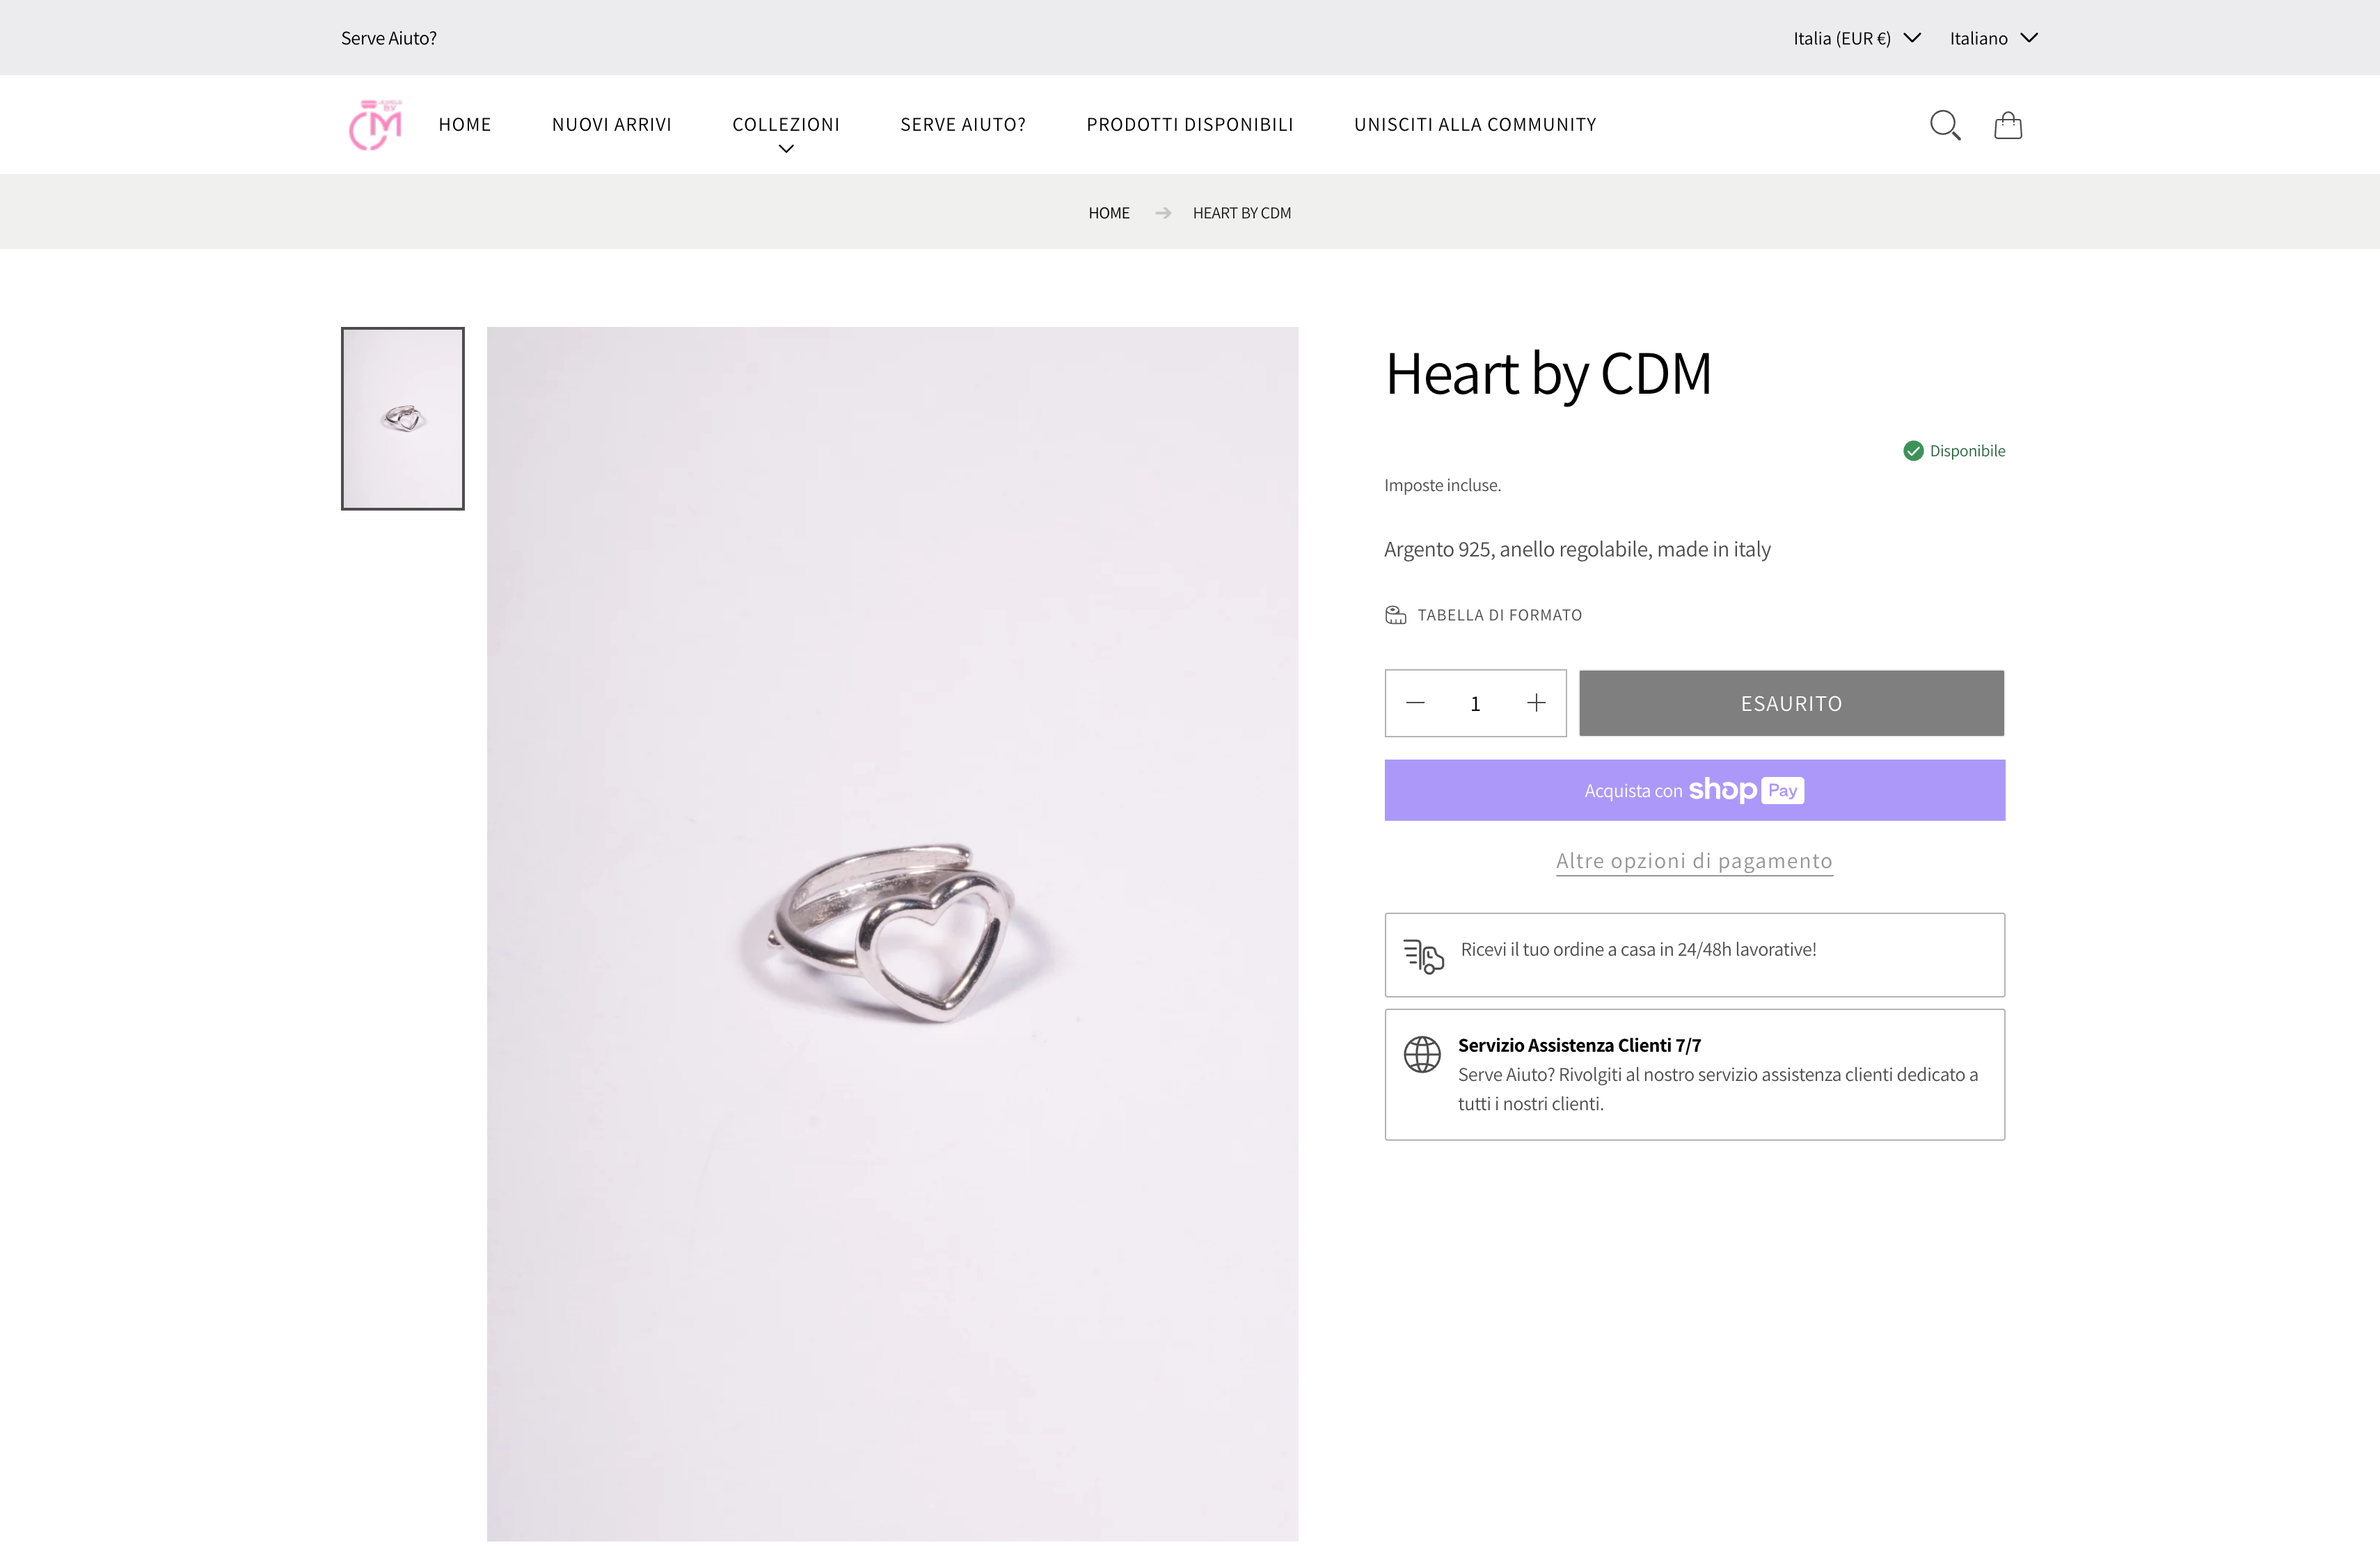The height and width of the screenshot is (1547, 2380).
Task: Open Altre opzioni di pagamento link
Action: point(1694,860)
